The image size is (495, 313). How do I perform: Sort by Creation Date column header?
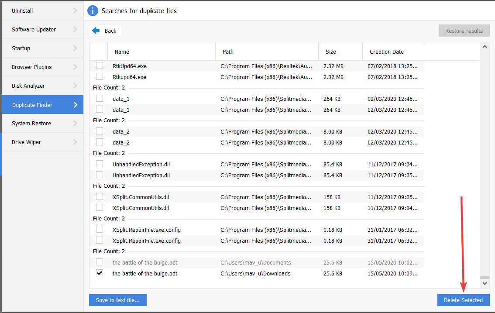click(x=393, y=52)
